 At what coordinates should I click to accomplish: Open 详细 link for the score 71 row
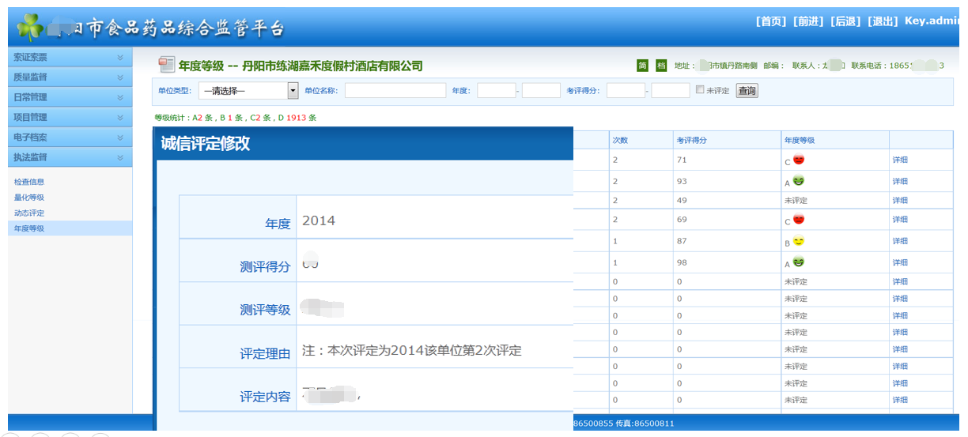900,160
